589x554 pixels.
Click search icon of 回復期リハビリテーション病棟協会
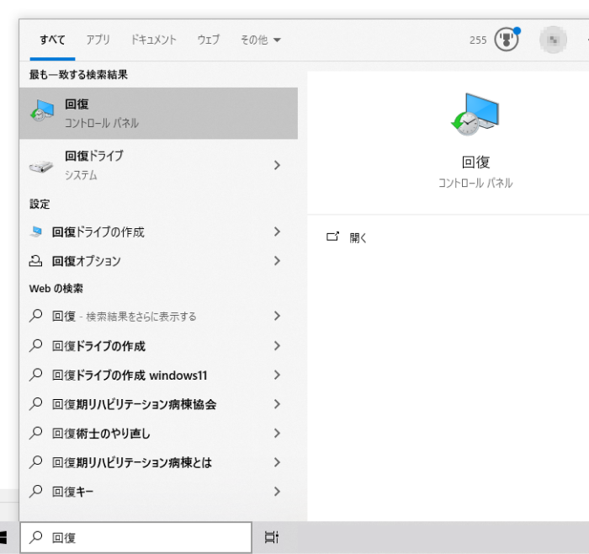click(x=35, y=403)
